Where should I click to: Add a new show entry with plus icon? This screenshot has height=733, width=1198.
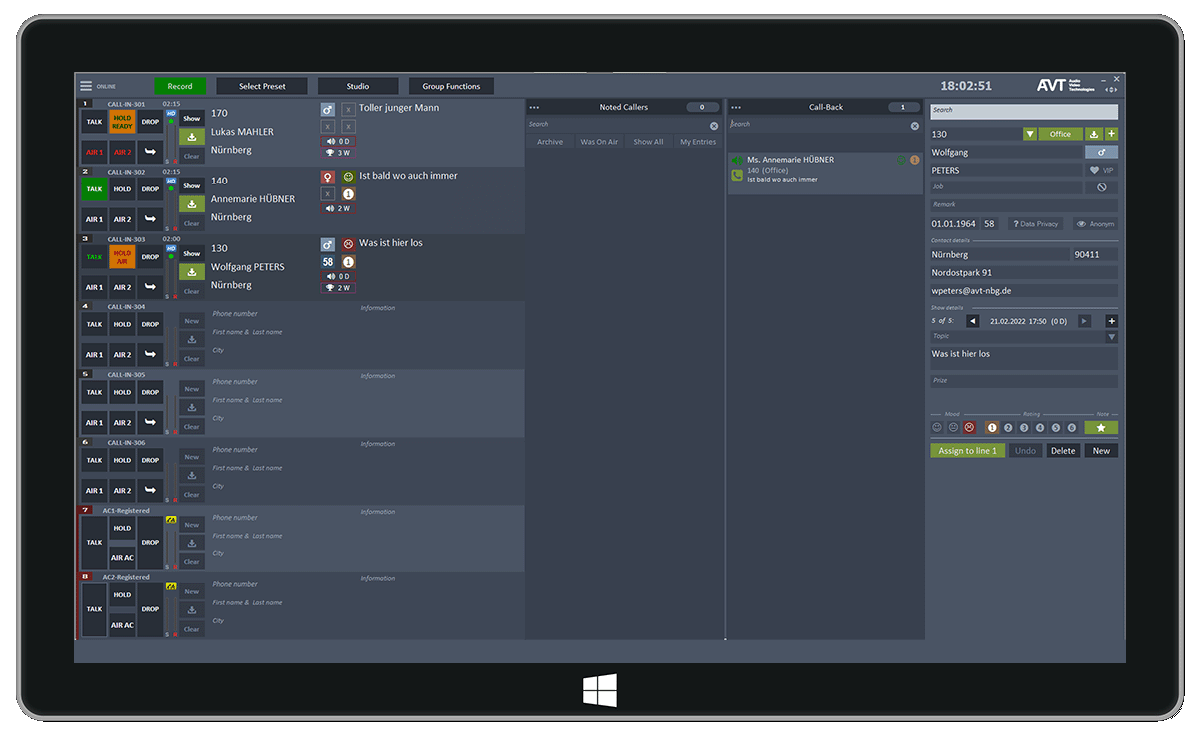[x=1111, y=321]
